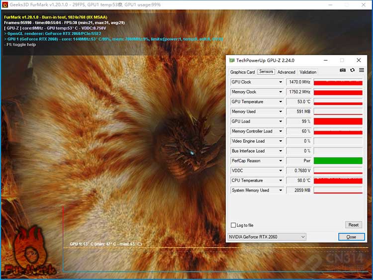This screenshot has height=280, width=373.
Task: Click the 53.0 °C GPU Temperature value
Action: pyautogui.click(x=299, y=102)
